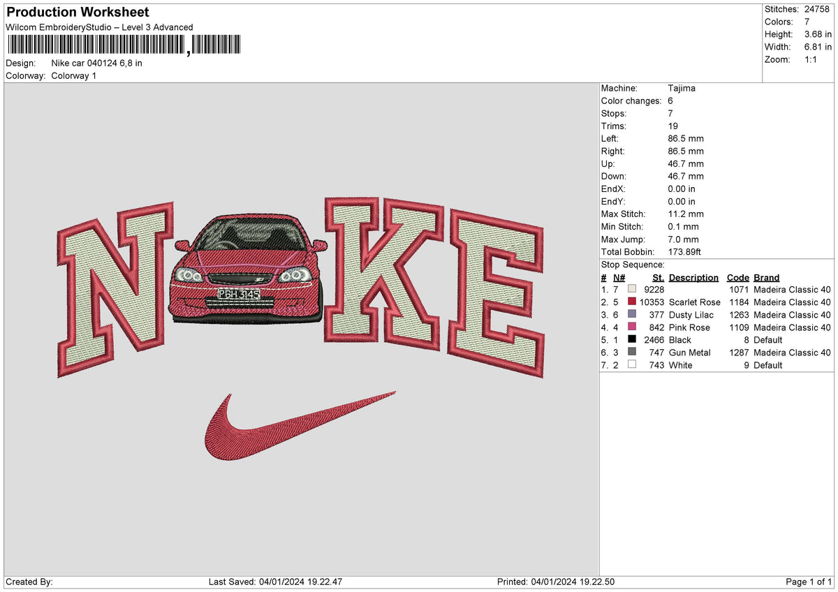This screenshot has width=838, height=592.
Task: Pick the Scarlet Rose color swatch
Action: pos(632,302)
